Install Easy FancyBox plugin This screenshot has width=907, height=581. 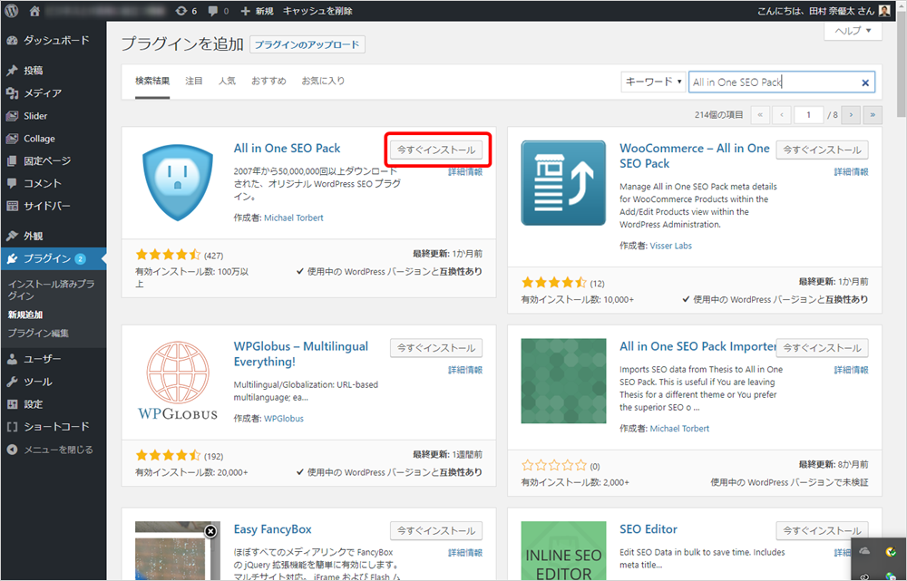pos(436,531)
